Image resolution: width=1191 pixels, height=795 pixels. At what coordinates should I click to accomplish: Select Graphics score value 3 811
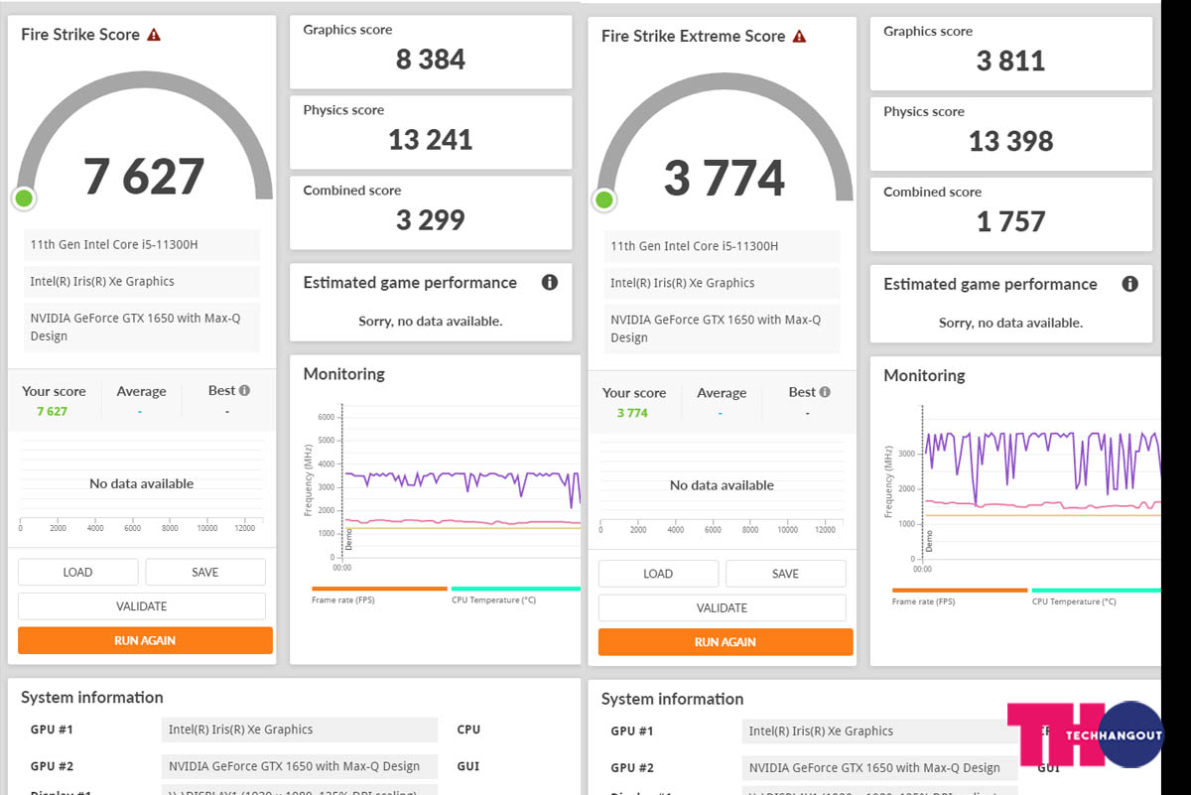click(x=1011, y=62)
